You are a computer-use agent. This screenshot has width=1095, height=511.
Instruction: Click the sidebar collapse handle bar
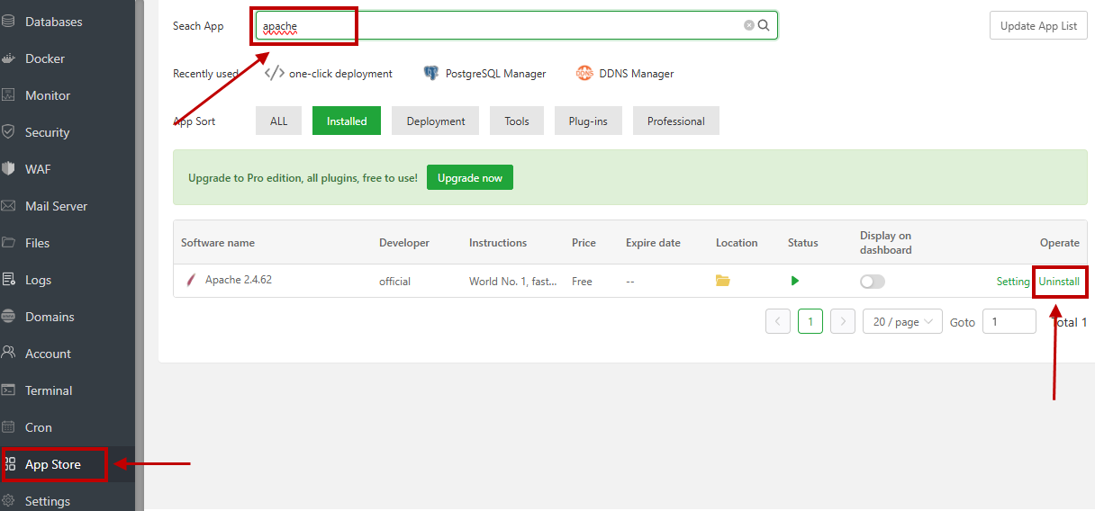pos(140,255)
